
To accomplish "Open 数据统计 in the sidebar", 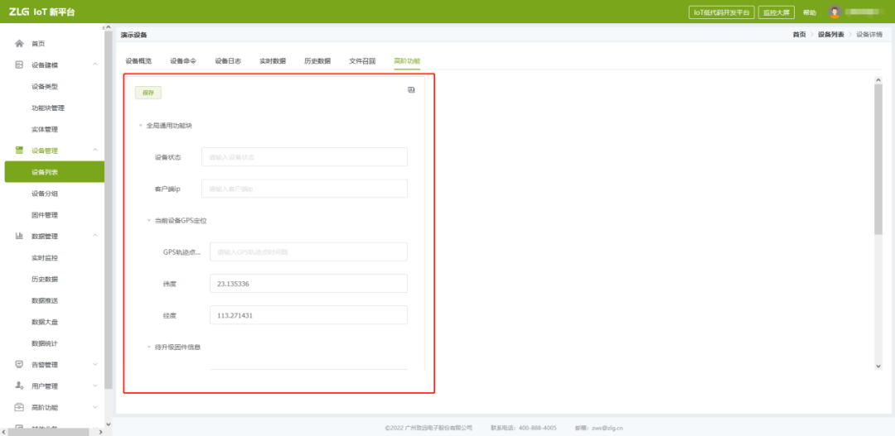I will point(45,343).
